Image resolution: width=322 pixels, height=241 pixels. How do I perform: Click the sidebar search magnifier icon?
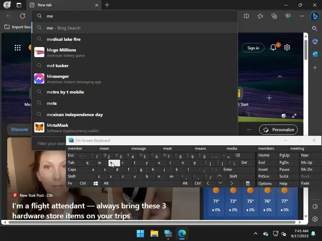[x=314, y=29]
